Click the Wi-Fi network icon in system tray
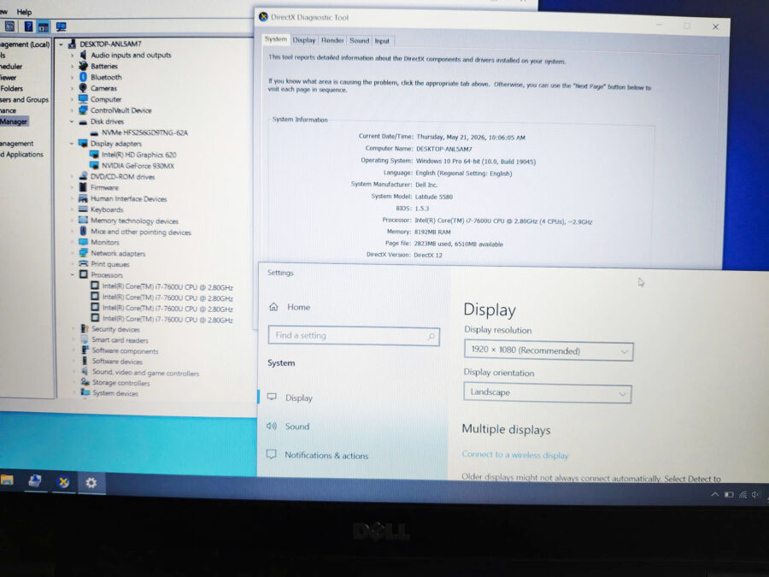This screenshot has width=769, height=577. [743, 495]
